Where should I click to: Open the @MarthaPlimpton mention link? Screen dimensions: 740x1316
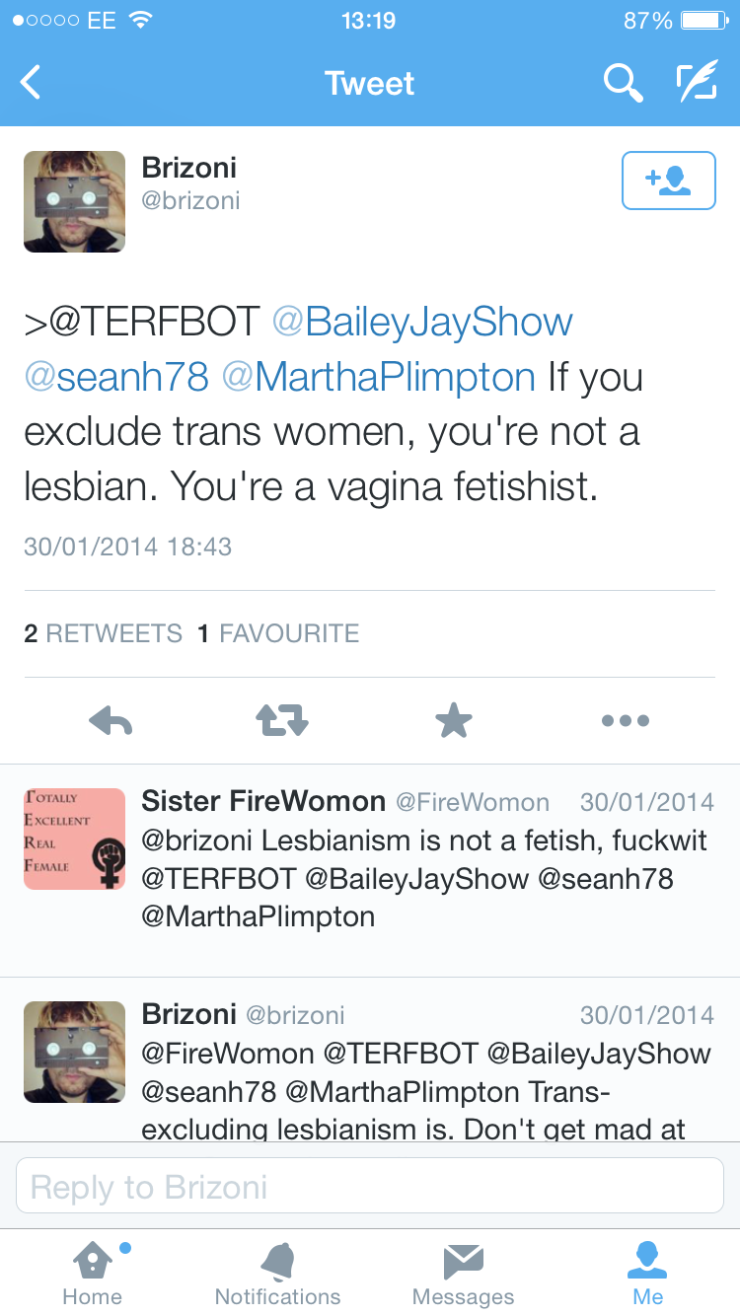tap(379, 377)
